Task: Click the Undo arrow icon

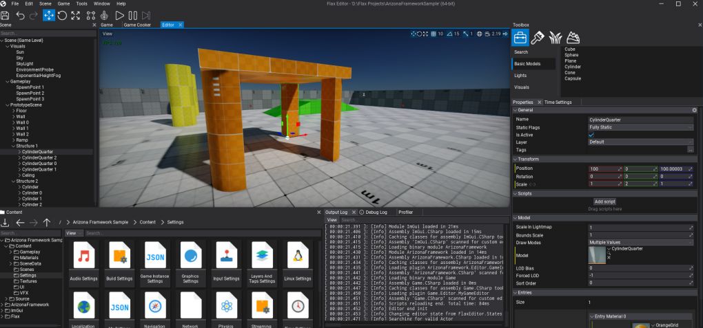Action: pos(20,15)
